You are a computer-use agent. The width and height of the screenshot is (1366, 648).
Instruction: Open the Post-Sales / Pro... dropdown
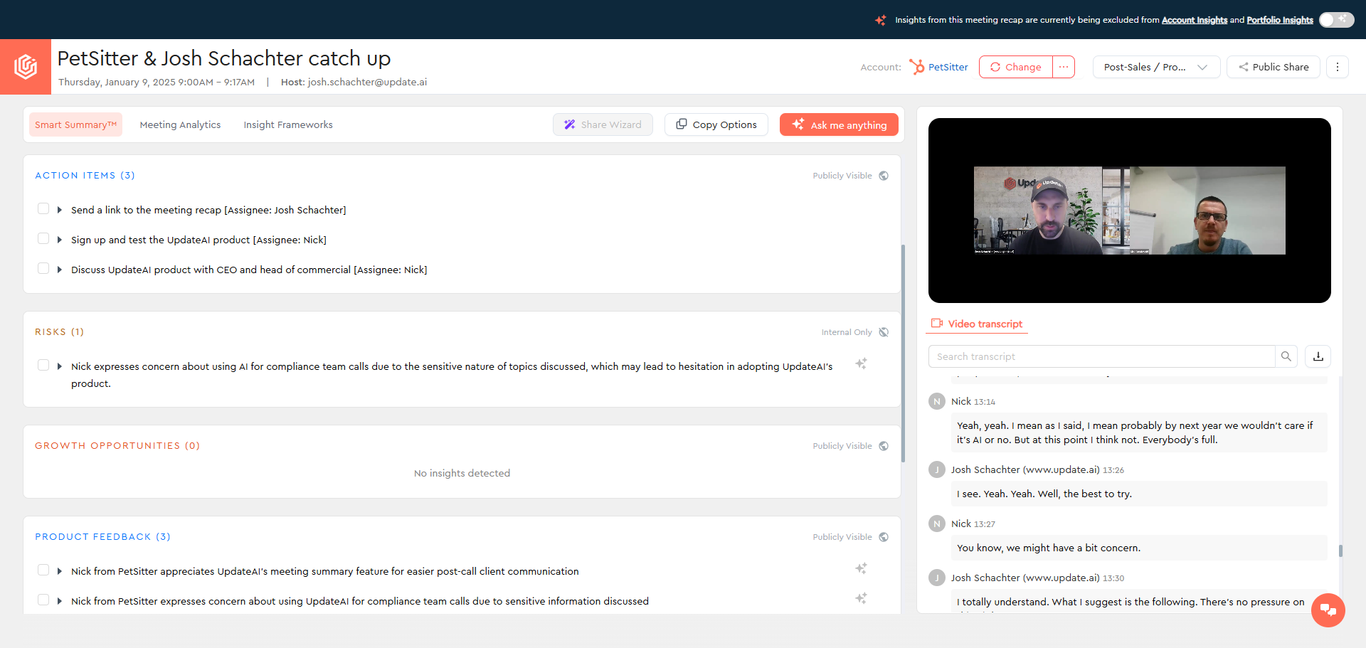point(1156,67)
